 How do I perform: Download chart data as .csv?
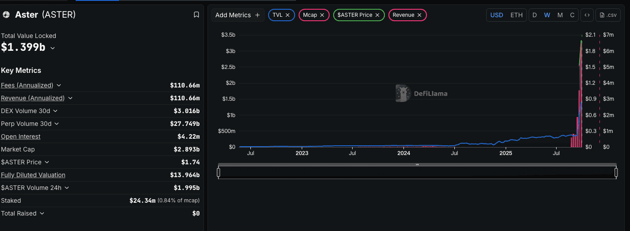607,15
